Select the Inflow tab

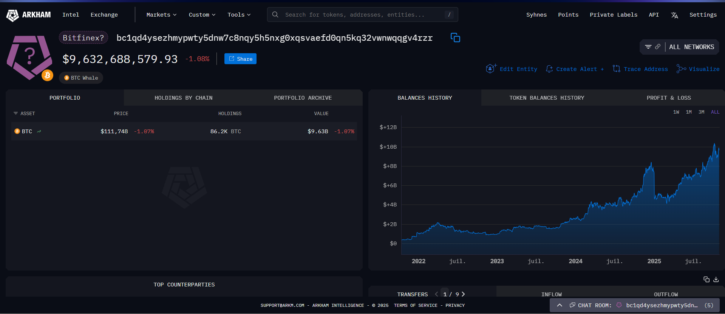click(552, 294)
